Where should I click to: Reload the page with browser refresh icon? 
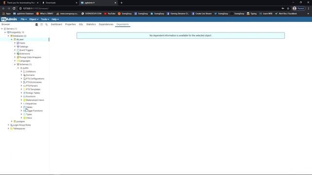(14, 8)
